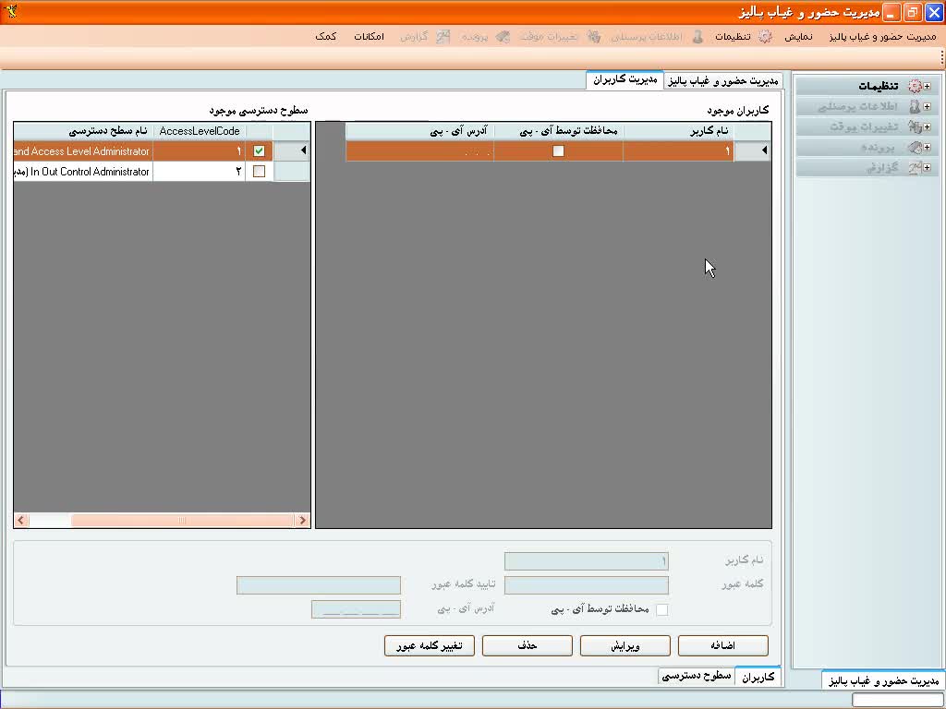Click the report chart icon in the sidebar
946x709 pixels.
click(915, 167)
